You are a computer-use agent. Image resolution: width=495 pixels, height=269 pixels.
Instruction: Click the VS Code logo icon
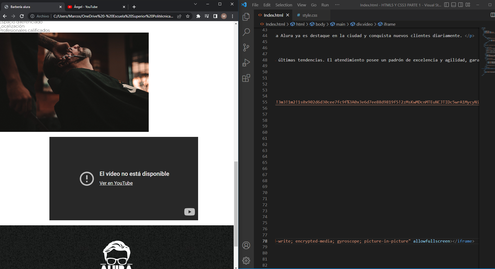244,5
